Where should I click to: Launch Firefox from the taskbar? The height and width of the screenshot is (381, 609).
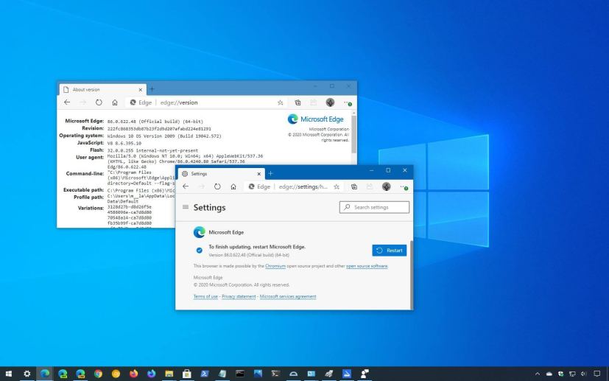pyautogui.click(x=133, y=374)
